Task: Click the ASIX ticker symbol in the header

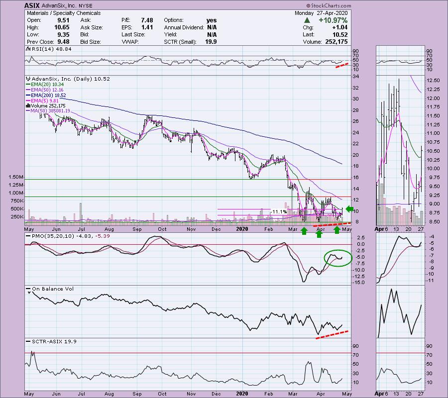Action: 31,4
